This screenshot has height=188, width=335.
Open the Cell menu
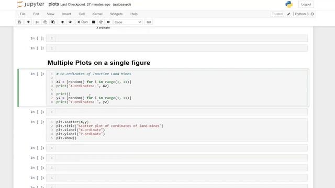[82, 14]
